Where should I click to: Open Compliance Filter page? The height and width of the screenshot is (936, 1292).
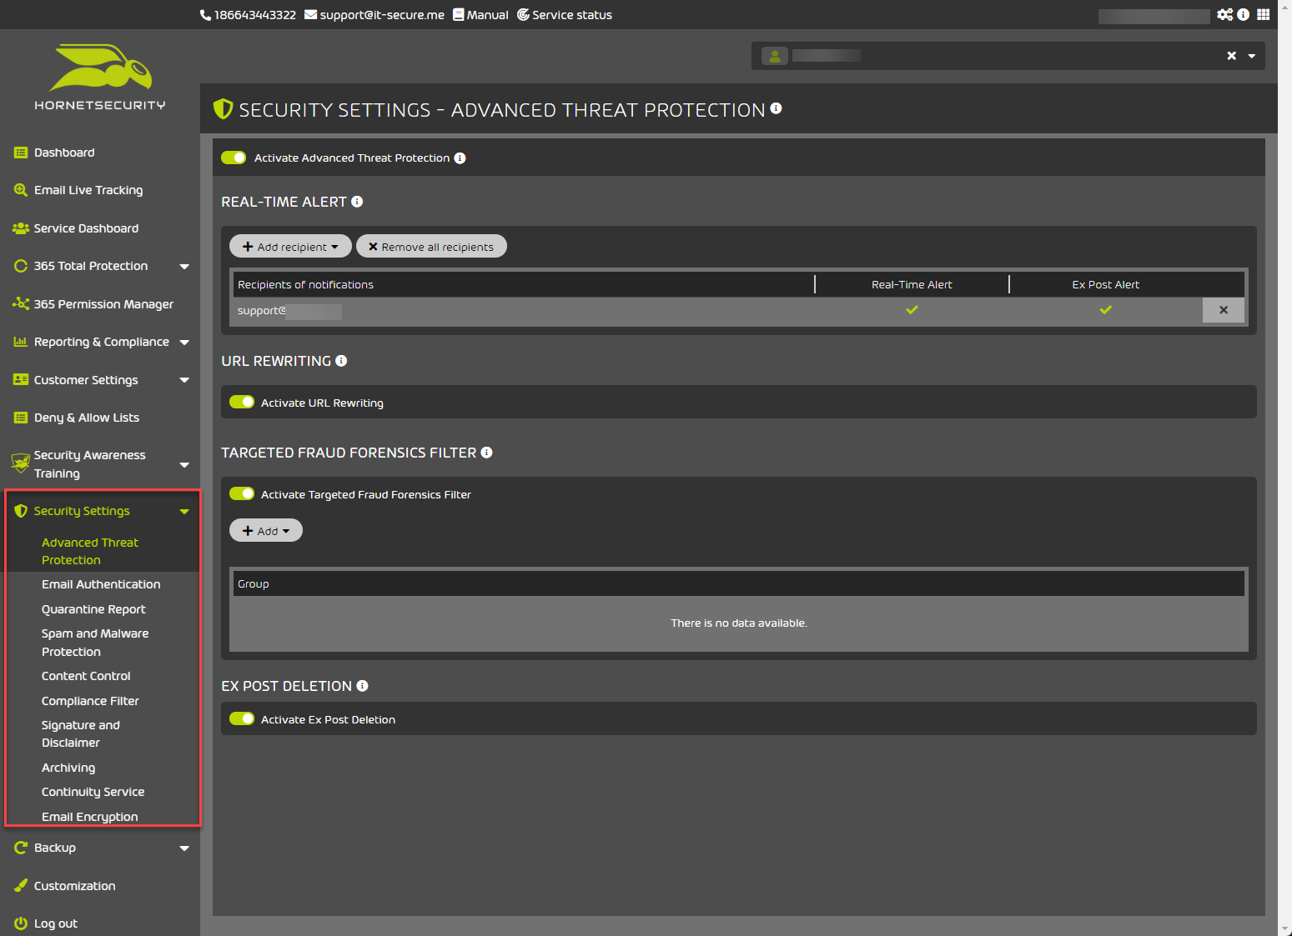click(90, 701)
